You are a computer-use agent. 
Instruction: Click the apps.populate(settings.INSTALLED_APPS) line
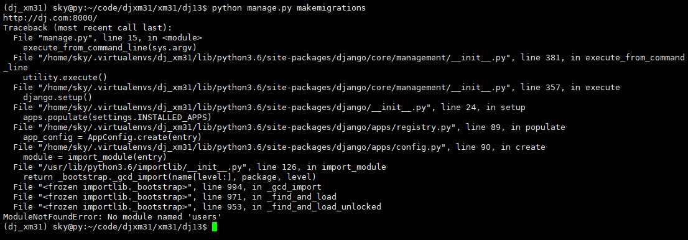(x=117, y=117)
